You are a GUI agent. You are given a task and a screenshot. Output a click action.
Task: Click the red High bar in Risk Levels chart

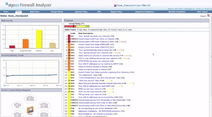[12, 47]
